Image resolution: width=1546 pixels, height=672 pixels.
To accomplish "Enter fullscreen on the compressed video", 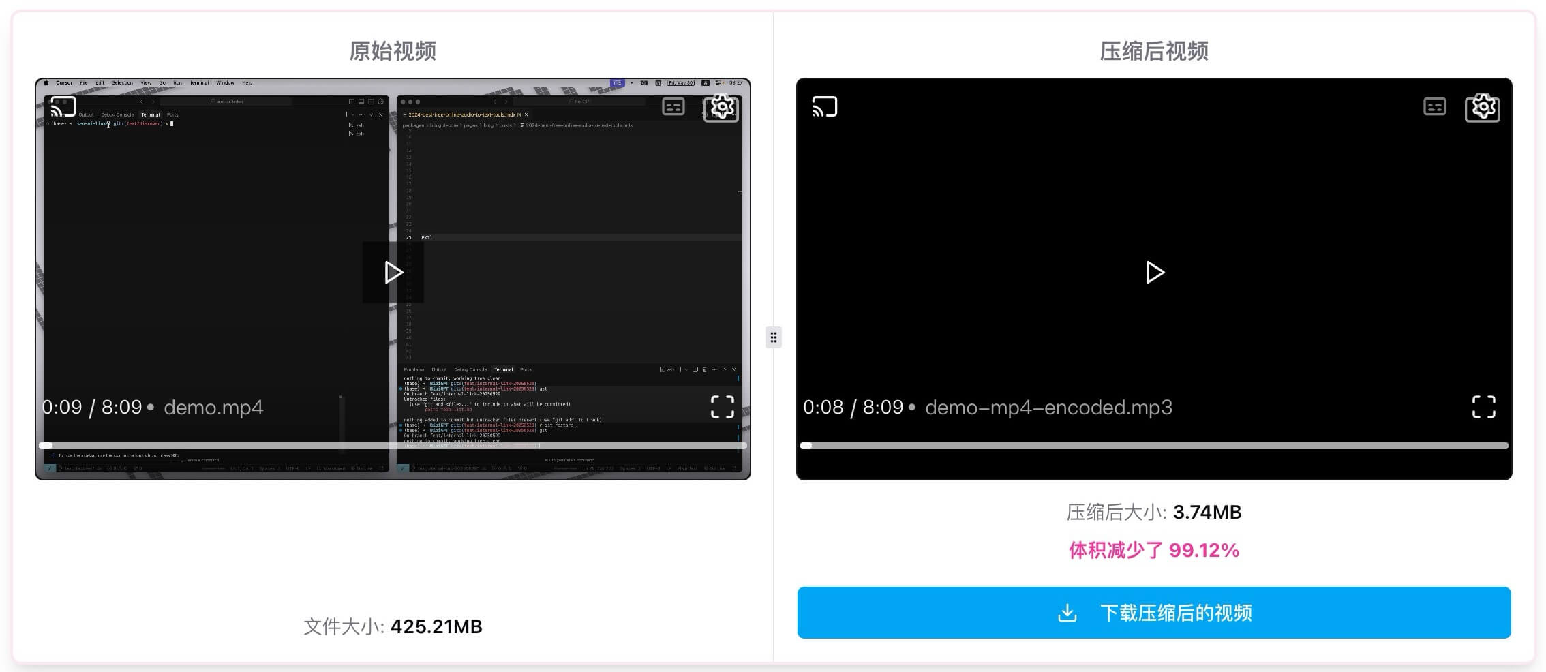I will tap(1483, 407).
